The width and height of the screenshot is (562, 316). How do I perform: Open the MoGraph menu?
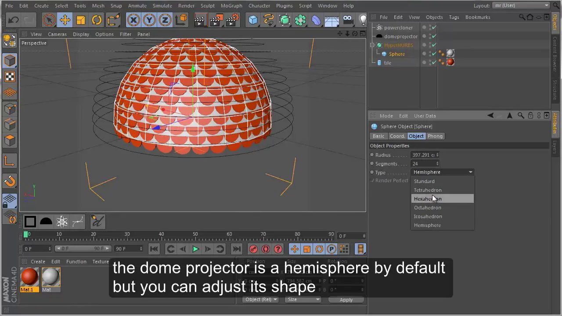pos(231,6)
